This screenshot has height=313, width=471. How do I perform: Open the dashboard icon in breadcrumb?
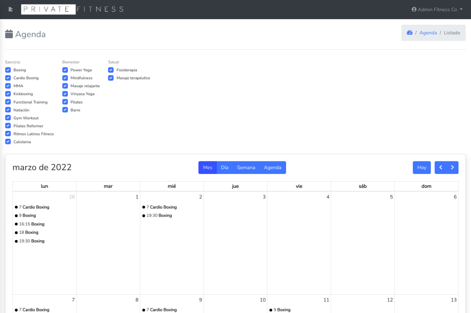[409, 33]
